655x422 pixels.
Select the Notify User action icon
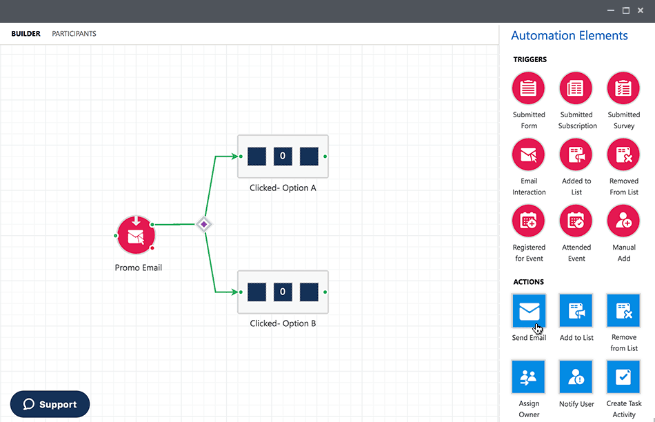click(x=576, y=377)
